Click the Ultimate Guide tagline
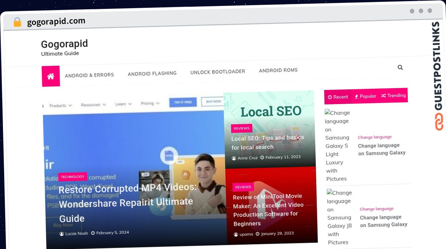Screen dimensions: 446x249 point(60,53)
